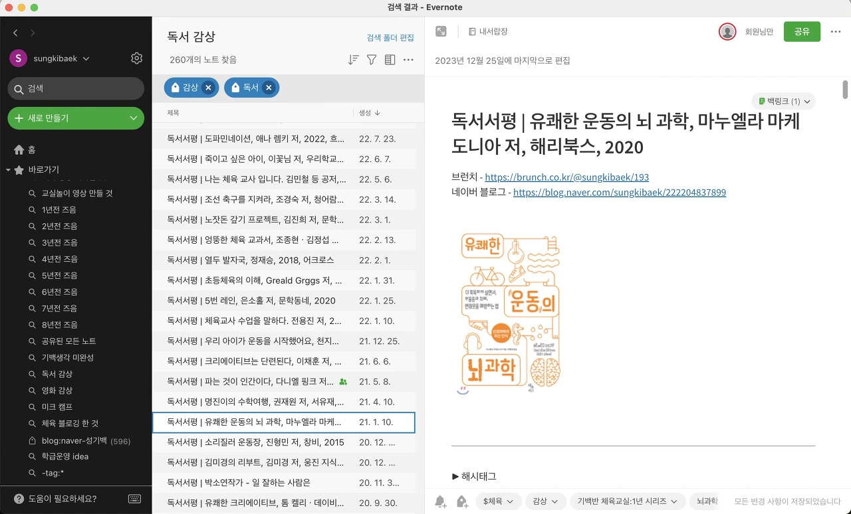Open note list more actions menu
851x514 pixels.
pyautogui.click(x=409, y=60)
